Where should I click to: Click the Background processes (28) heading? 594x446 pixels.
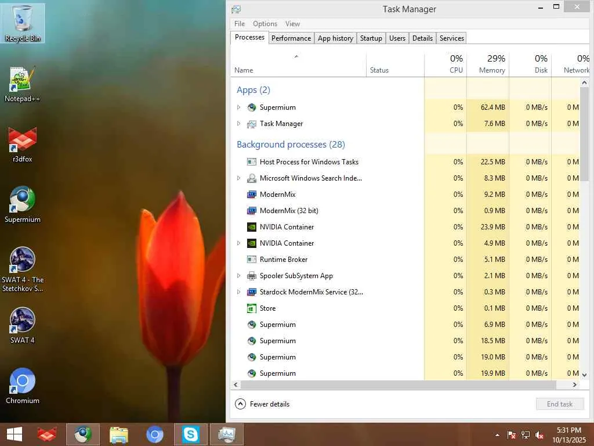(x=291, y=145)
